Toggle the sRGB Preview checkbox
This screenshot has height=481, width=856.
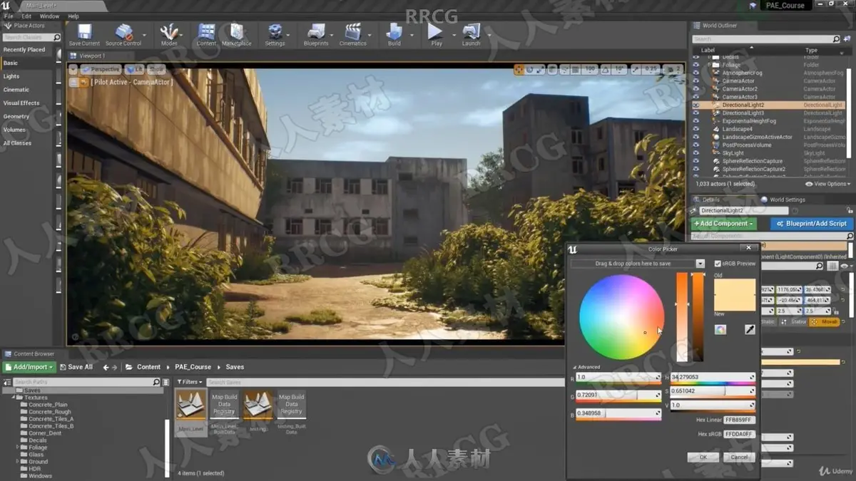point(718,264)
